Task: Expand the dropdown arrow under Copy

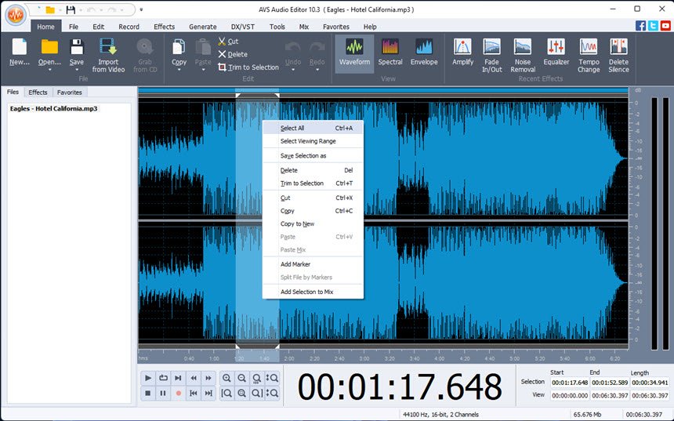Action: pos(179,70)
